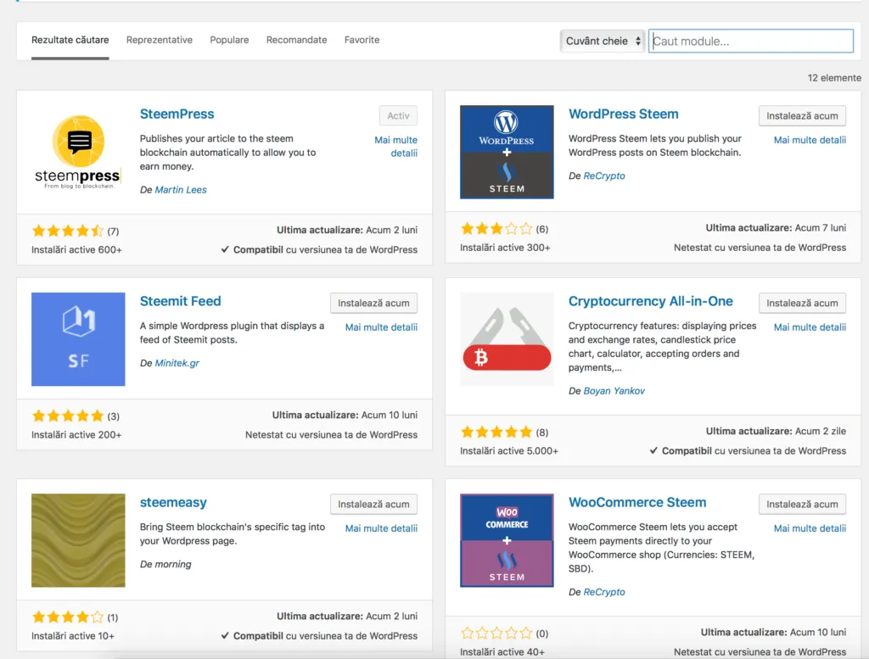Open Mai multe detalii for WordPress Steem
869x659 pixels.
810,140
